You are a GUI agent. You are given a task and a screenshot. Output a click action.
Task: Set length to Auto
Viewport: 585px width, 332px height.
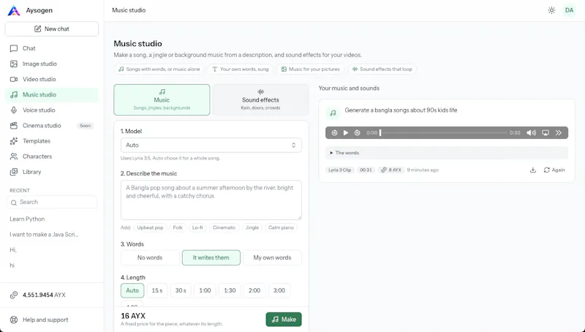point(132,290)
